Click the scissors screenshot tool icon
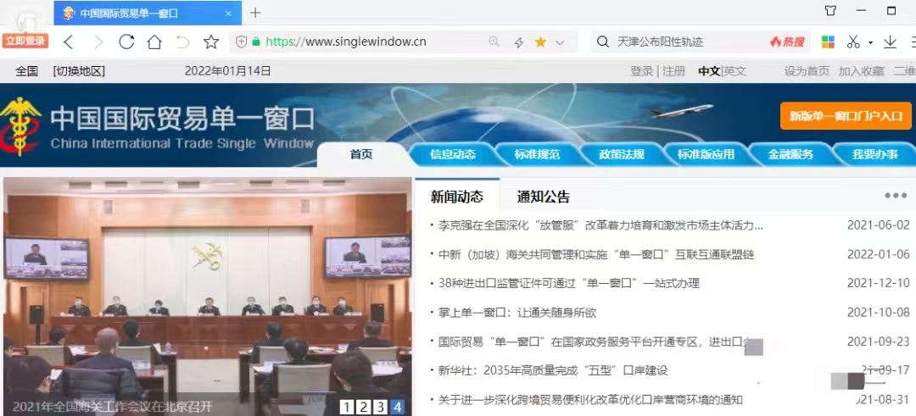The image size is (916, 416). 852,42
